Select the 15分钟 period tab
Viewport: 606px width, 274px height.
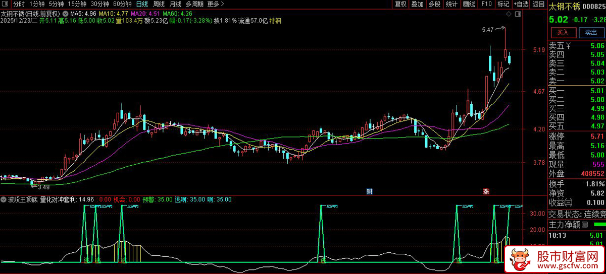pyautogui.click(x=77, y=4)
